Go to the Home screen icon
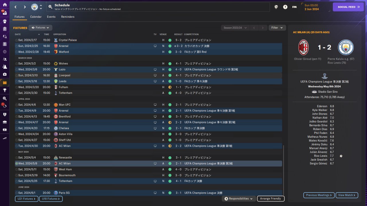 click(5, 5)
